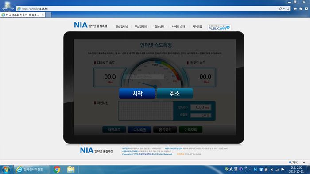Click the 이력조회 history button
The height and width of the screenshot is (174, 310).
tap(190, 130)
